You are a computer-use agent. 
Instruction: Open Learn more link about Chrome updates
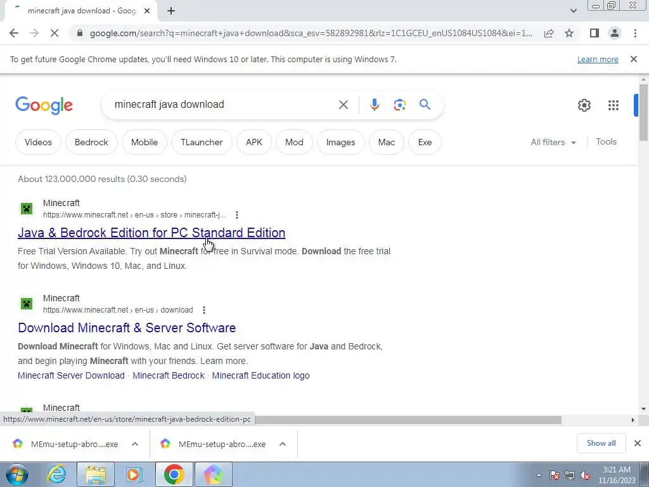(x=598, y=59)
